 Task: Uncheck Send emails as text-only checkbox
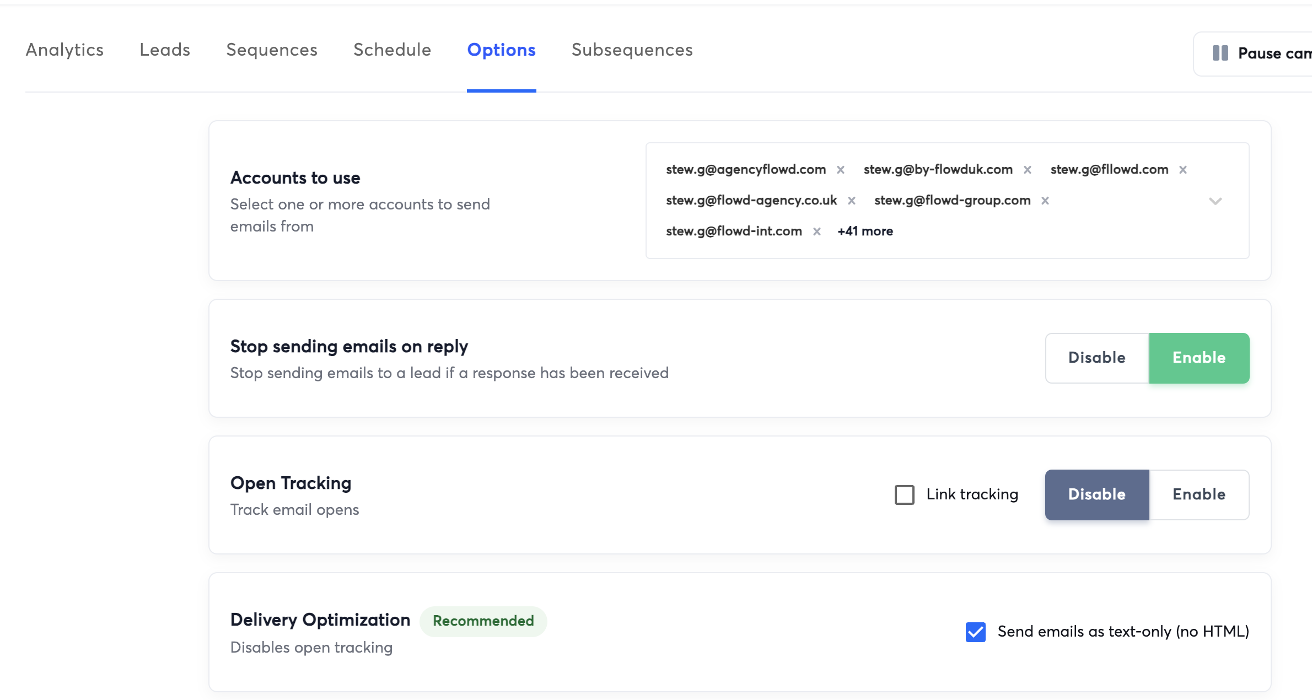click(x=975, y=632)
